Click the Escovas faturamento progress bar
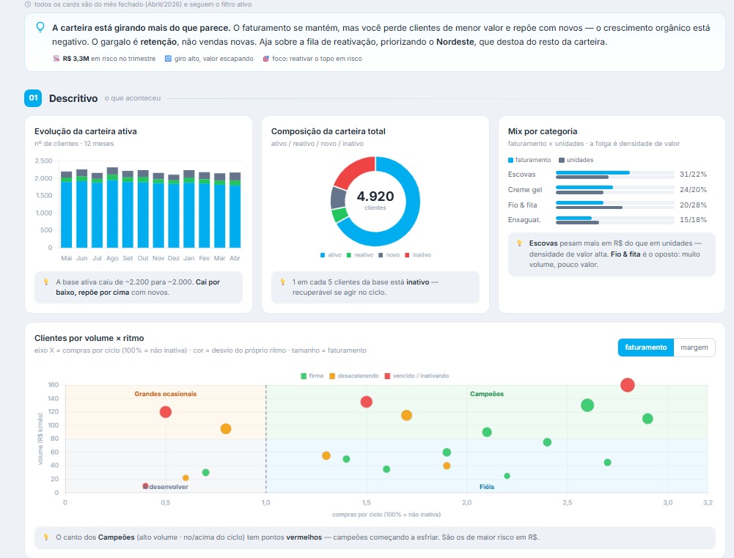Image resolution: width=734 pixels, height=558 pixels. coord(592,173)
